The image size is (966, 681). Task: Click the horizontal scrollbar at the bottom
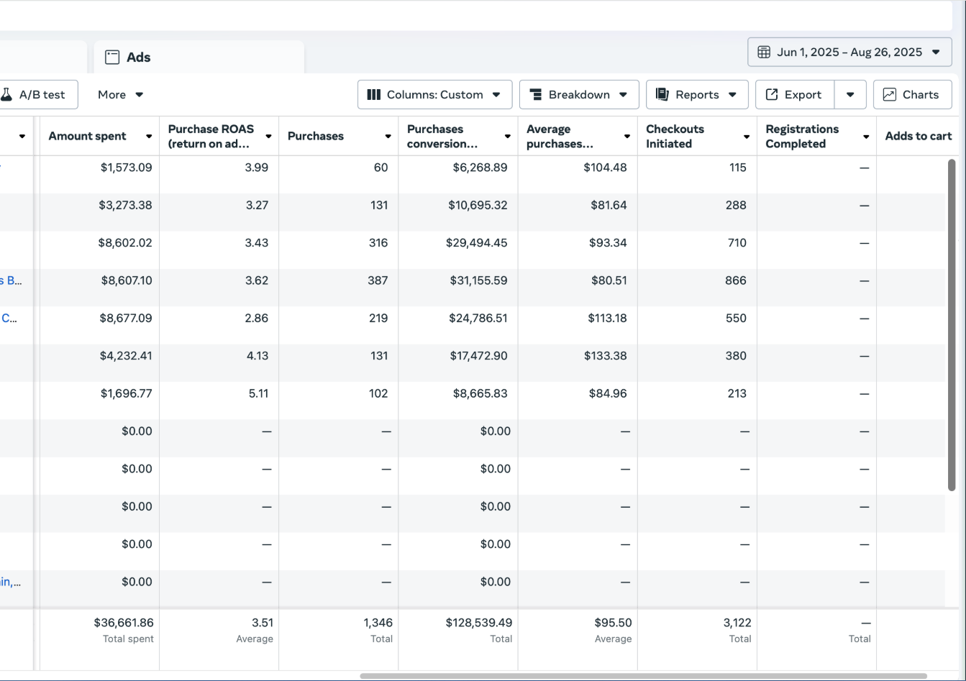point(643,676)
